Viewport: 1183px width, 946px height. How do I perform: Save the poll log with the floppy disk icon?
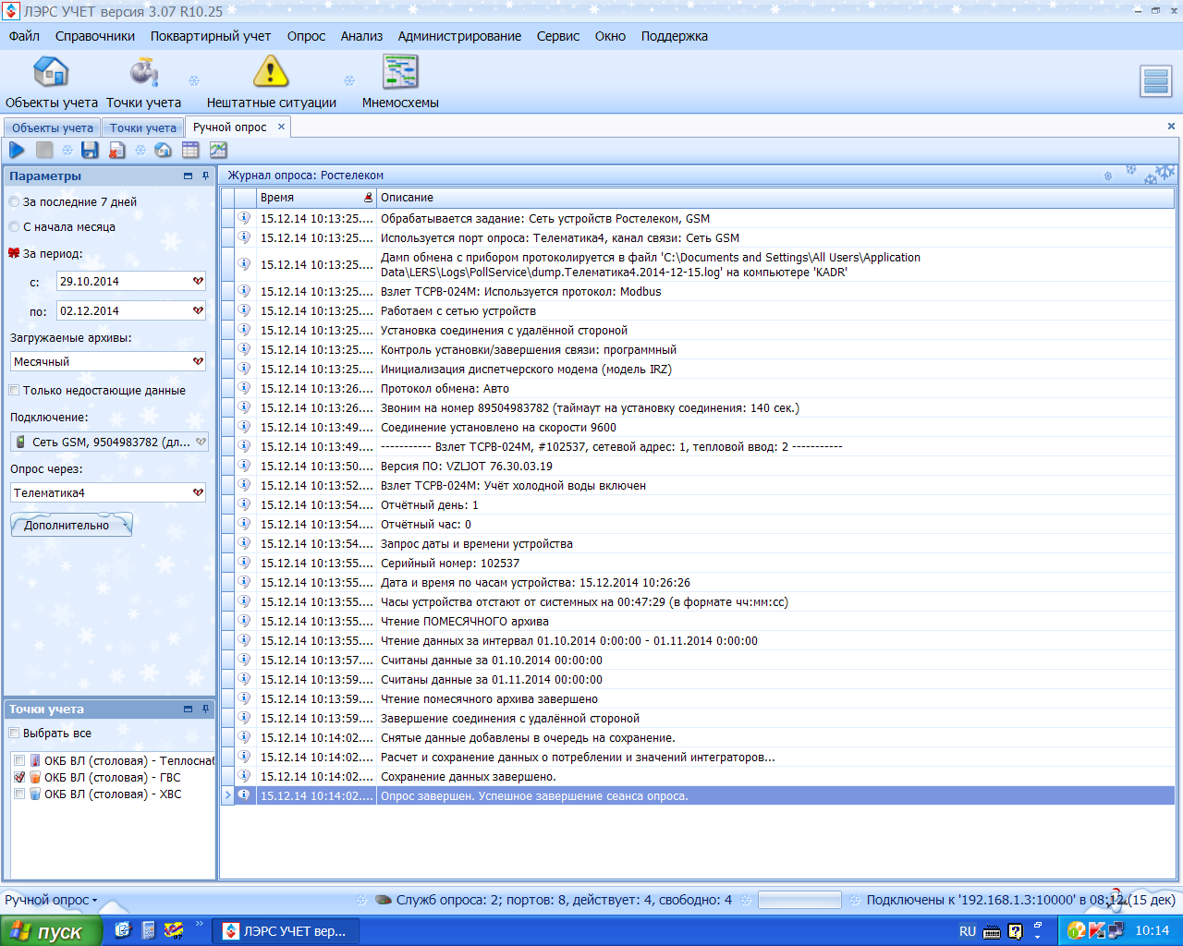[x=90, y=150]
